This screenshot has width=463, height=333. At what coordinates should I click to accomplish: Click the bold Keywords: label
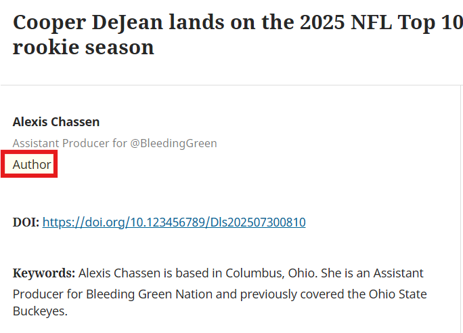tap(44, 273)
